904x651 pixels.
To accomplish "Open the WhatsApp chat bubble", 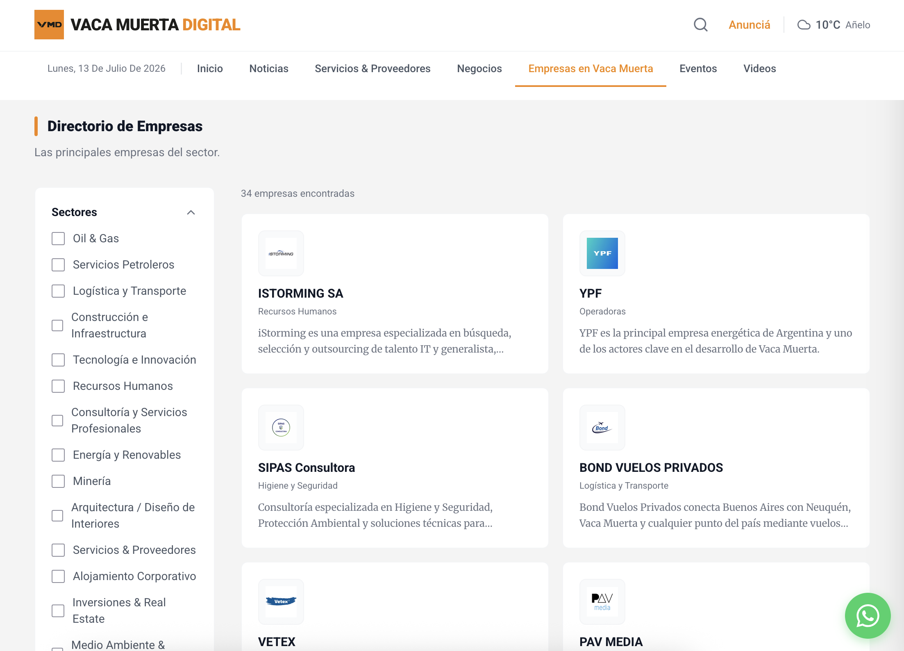I will [x=868, y=615].
